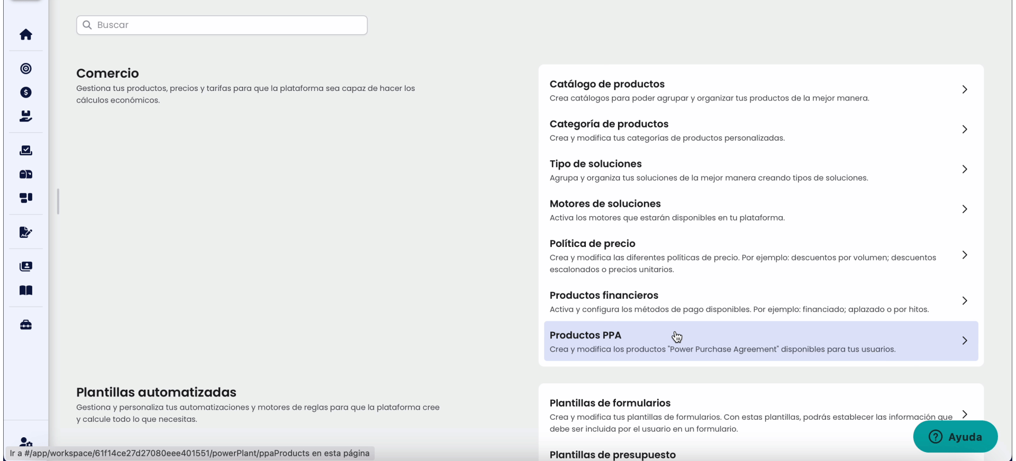
Task: Open the Home icon in sidebar
Action: (x=26, y=35)
